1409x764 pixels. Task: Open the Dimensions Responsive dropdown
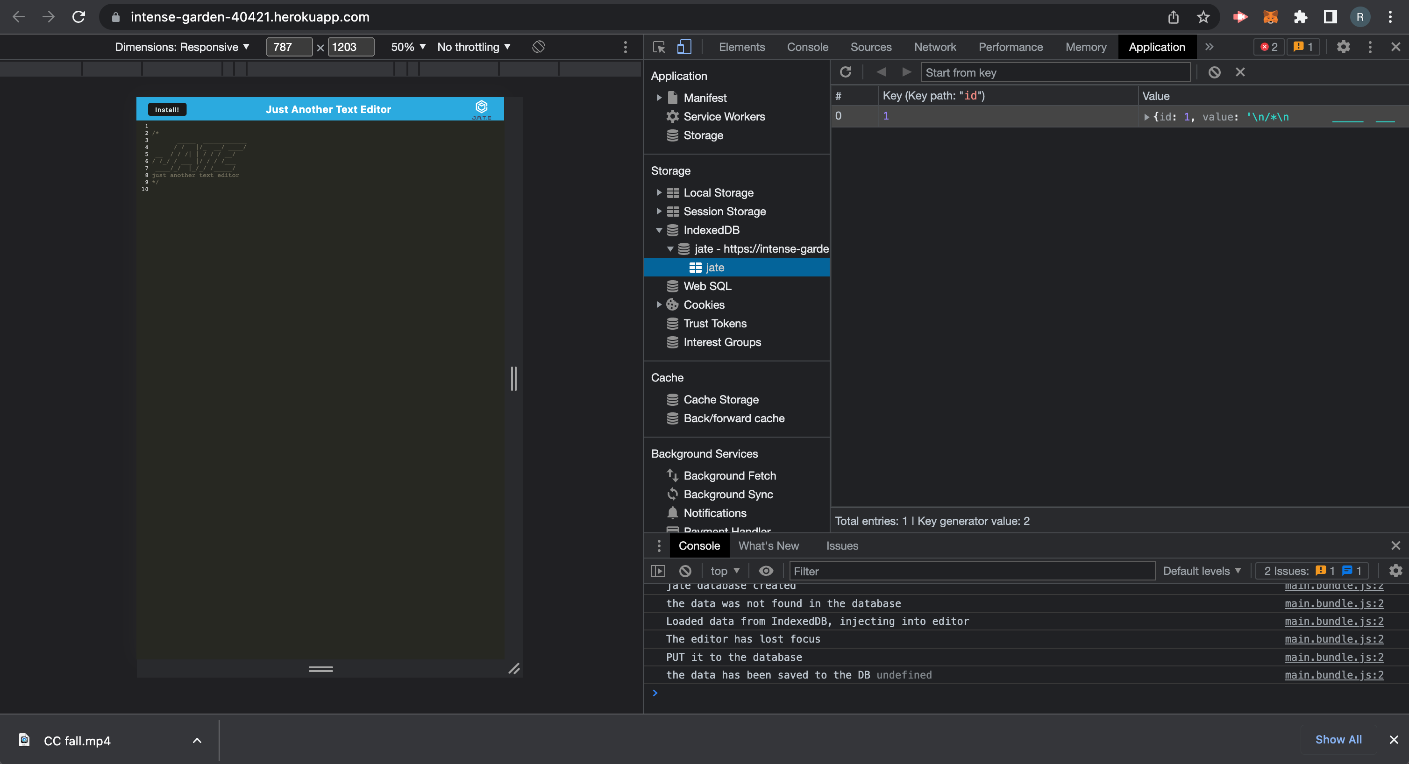pyautogui.click(x=182, y=47)
